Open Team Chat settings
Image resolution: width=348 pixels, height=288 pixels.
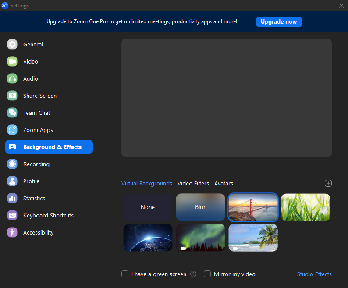coord(49,113)
